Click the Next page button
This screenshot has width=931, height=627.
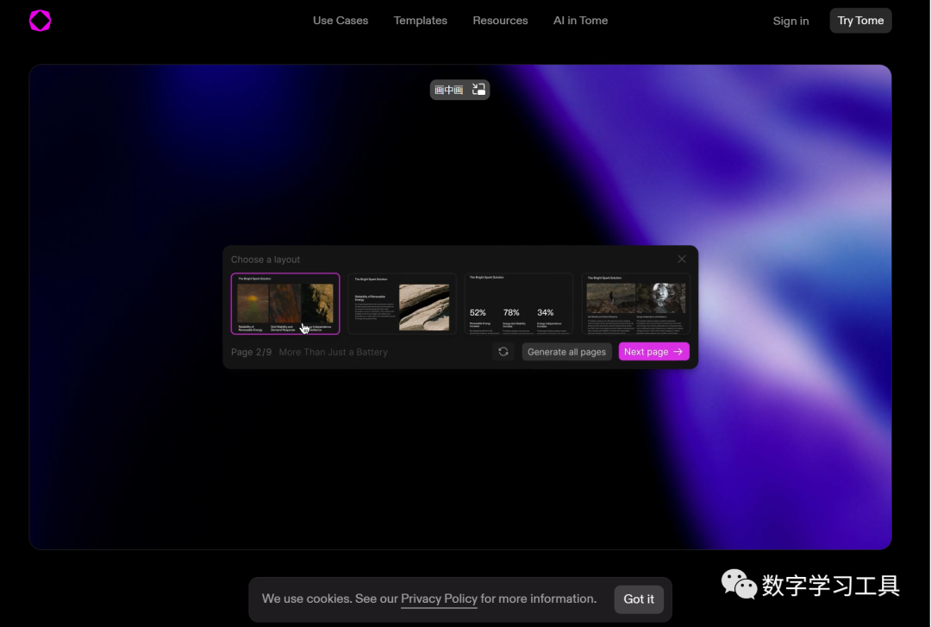tap(653, 352)
